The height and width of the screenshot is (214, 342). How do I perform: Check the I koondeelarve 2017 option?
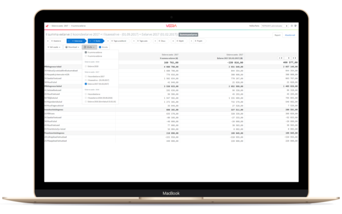point(85,76)
